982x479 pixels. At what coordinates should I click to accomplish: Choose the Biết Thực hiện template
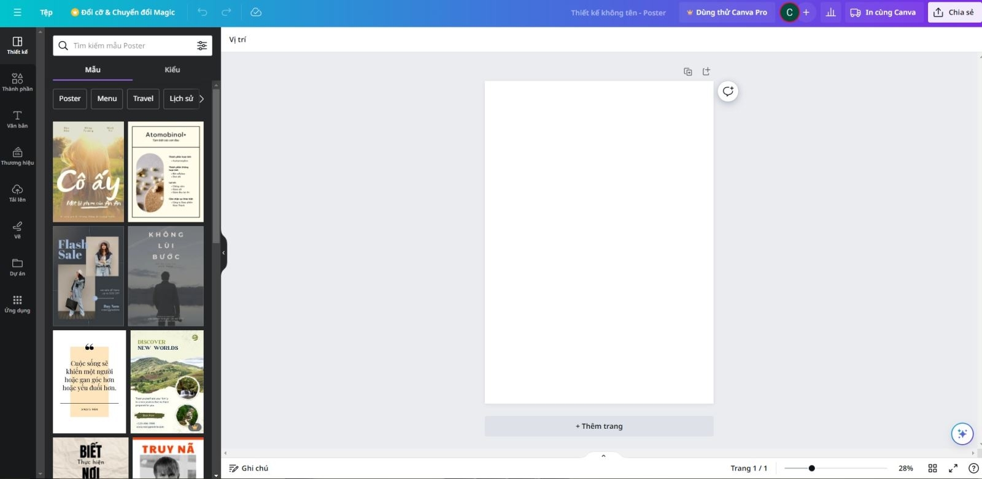click(91, 458)
